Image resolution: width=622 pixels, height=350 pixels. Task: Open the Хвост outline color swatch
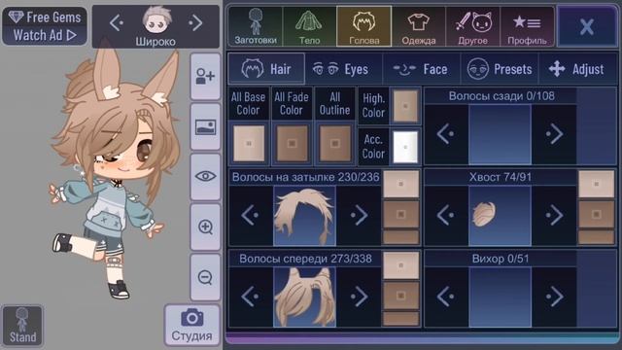[596, 237]
